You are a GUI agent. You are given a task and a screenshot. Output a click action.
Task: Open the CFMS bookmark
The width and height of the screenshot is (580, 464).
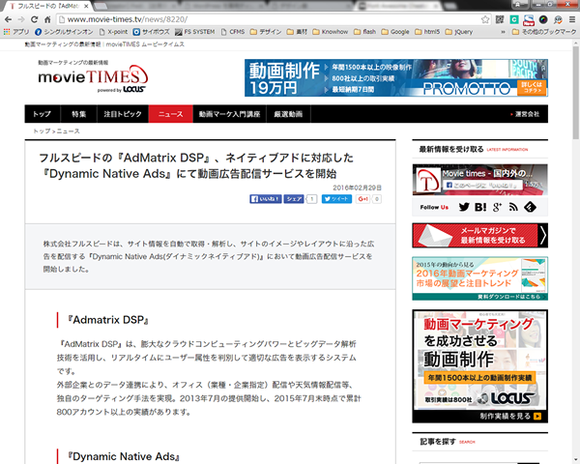233,32
